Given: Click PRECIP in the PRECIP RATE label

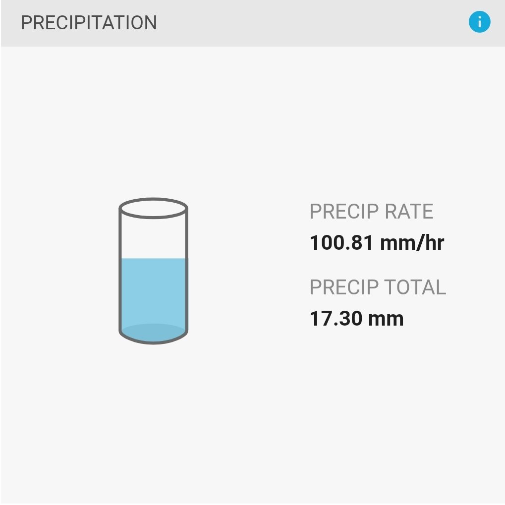Looking at the screenshot, I should click(x=344, y=211).
